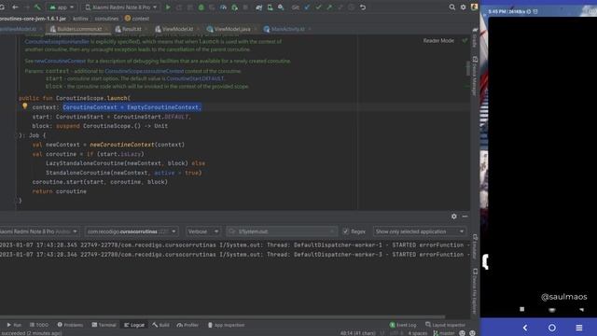Viewport: 597px width, 336px height.
Task: Switch to ViewModel.kt editor tab
Action: [177, 29]
